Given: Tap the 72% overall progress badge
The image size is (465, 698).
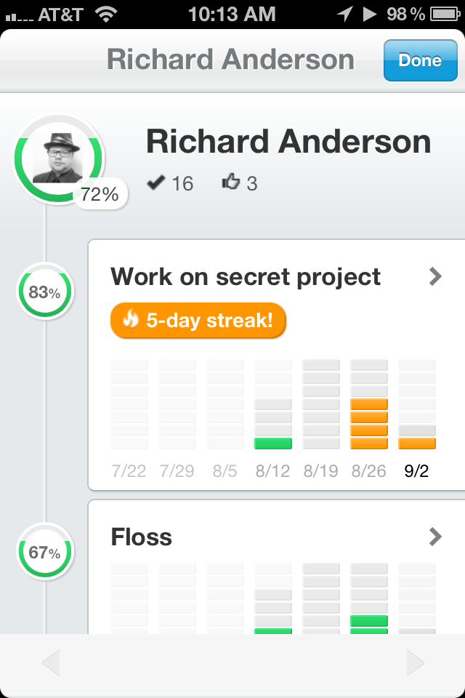Looking at the screenshot, I should pyautogui.click(x=100, y=195).
